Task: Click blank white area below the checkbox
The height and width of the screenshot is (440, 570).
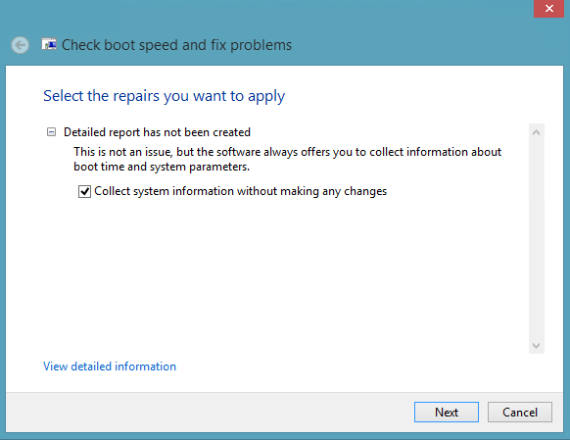Action: click(284, 272)
